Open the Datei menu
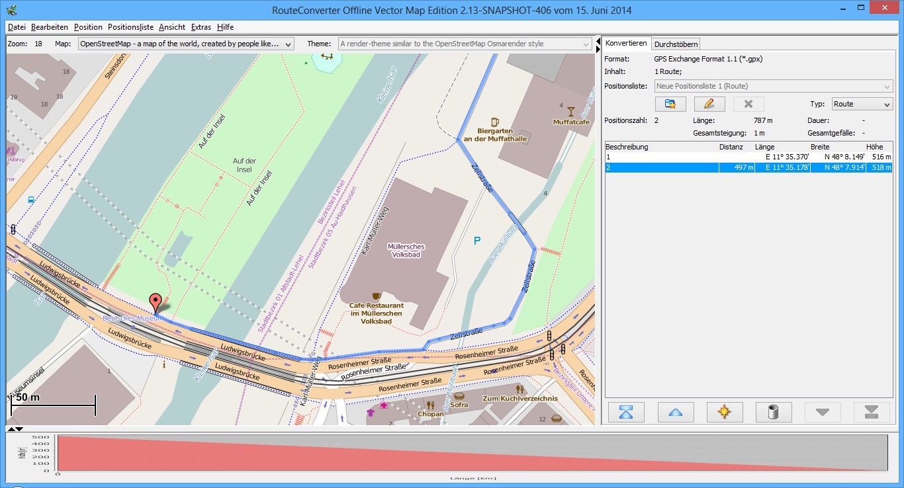Screen dimensions: 904x488 point(17,27)
